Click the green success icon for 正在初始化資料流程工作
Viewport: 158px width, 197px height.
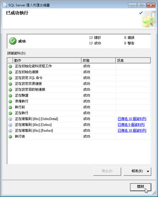pyautogui.click(x=10, y=66)
